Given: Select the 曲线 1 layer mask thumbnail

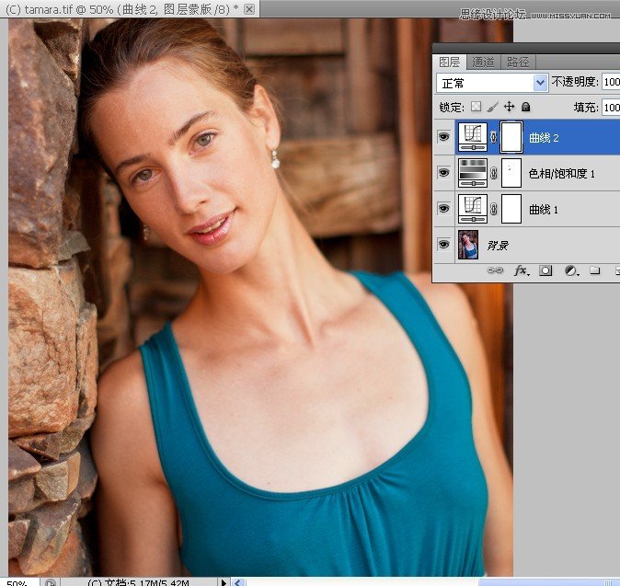Looking at the screenshot, I should (511, 209).
